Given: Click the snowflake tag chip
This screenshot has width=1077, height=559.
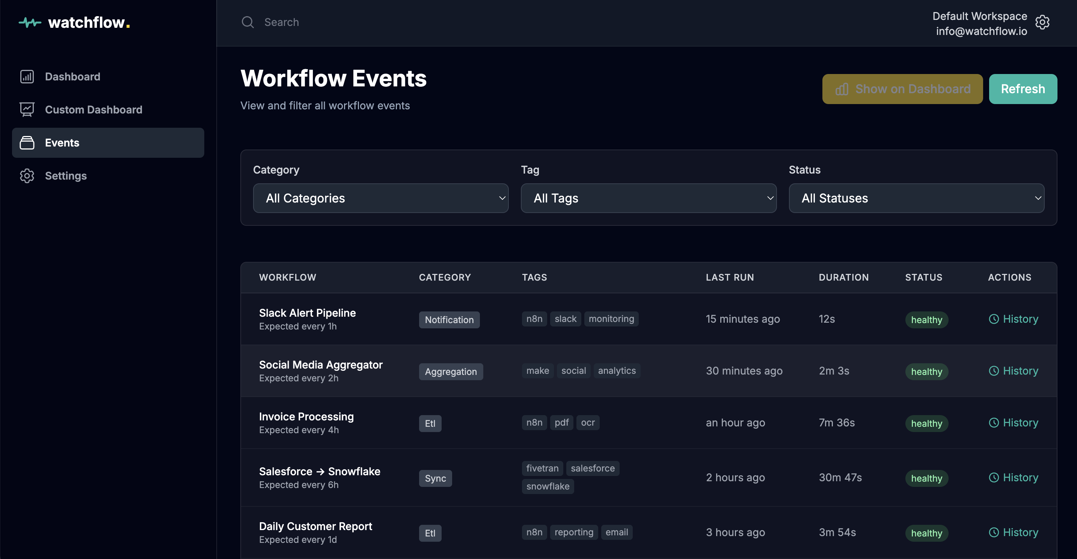Looking at the screenshot, I should tap(548, 486).
